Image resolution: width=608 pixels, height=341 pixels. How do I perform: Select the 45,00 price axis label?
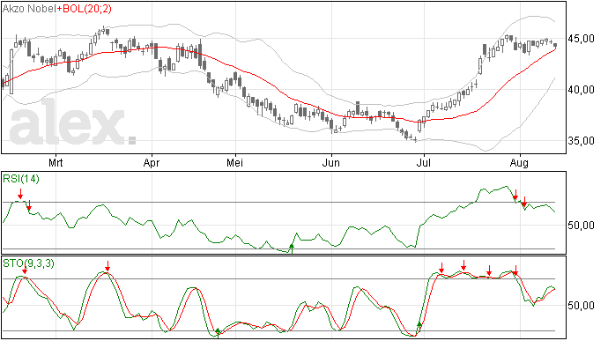point(581,39)
